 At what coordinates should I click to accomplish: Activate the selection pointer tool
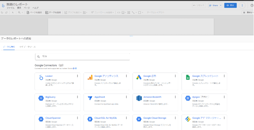[x=13, y=13]
